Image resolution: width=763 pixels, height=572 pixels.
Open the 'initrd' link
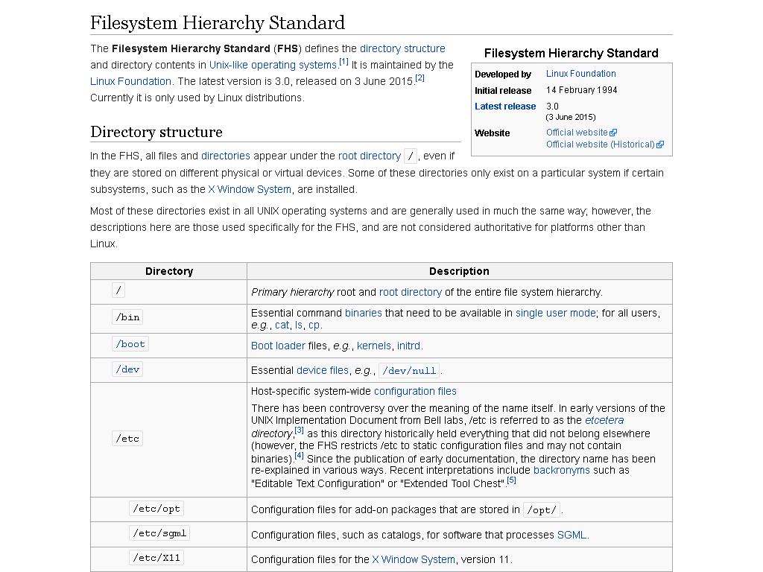[x=409, y=346]
